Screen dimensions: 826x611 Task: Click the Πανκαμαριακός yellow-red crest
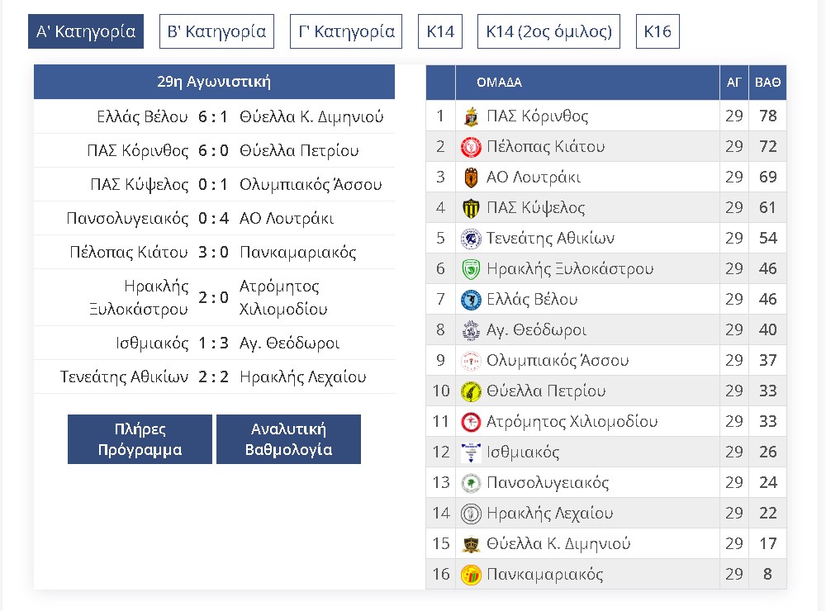[x=471, y=575]
